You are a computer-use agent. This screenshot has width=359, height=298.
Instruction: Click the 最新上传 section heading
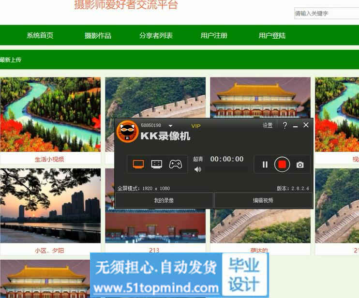point(11,60)
